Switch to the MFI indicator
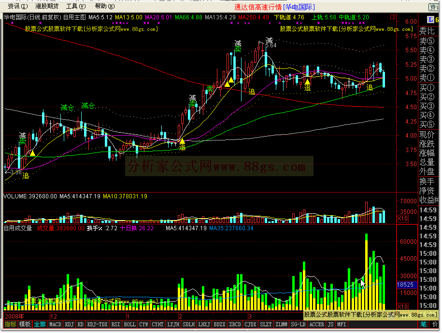The height and width of the screenshot is (333, 442). 342,324
